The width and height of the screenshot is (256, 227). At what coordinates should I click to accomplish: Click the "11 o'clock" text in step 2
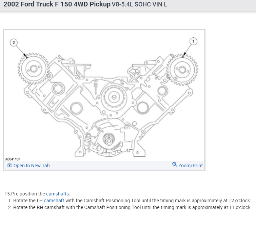pos(240,207)
